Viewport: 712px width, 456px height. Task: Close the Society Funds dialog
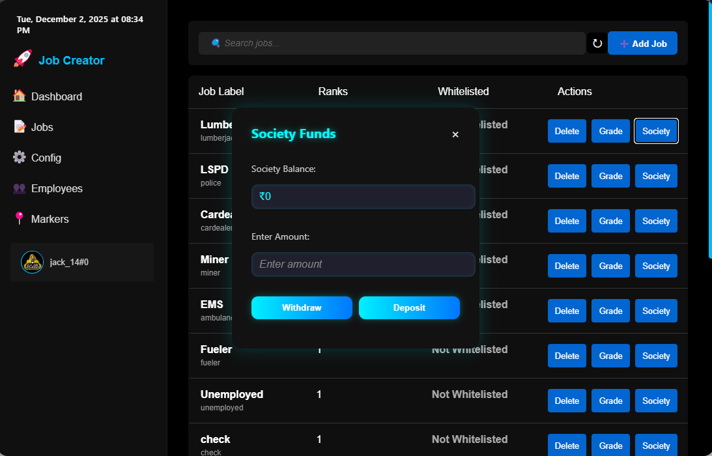pos(455,134)
